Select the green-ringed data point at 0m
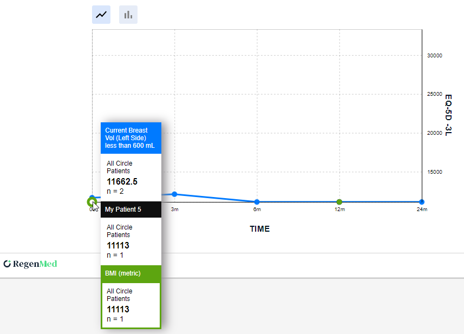Viewport: 464px width, 334px height. (92, 202)
